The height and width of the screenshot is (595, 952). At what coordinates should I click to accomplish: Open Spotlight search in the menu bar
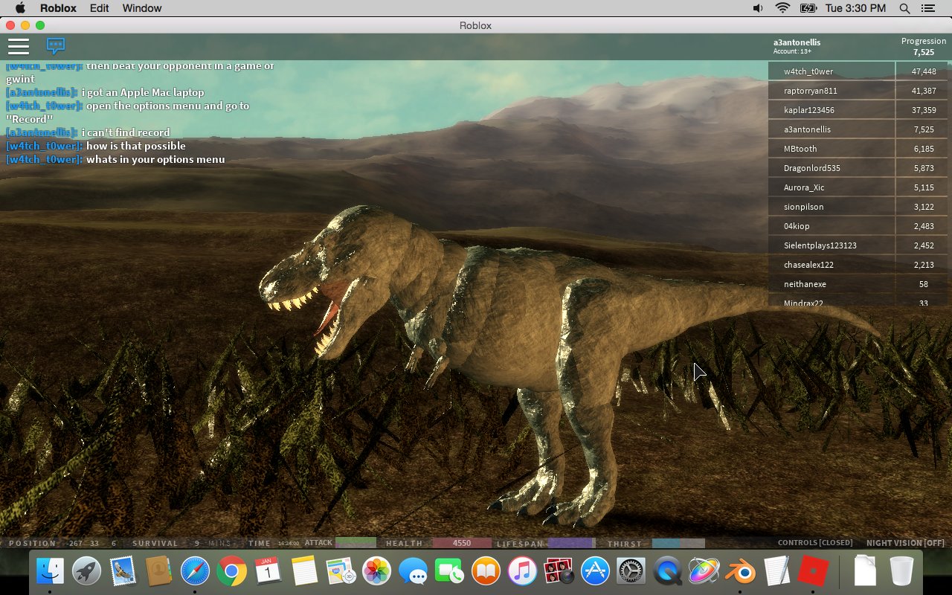point(904,8)
